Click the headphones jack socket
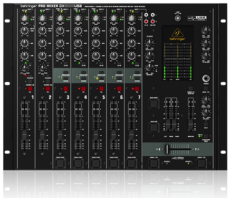The width and height of the screenshot is (230, 198). (x=206, y=78)
